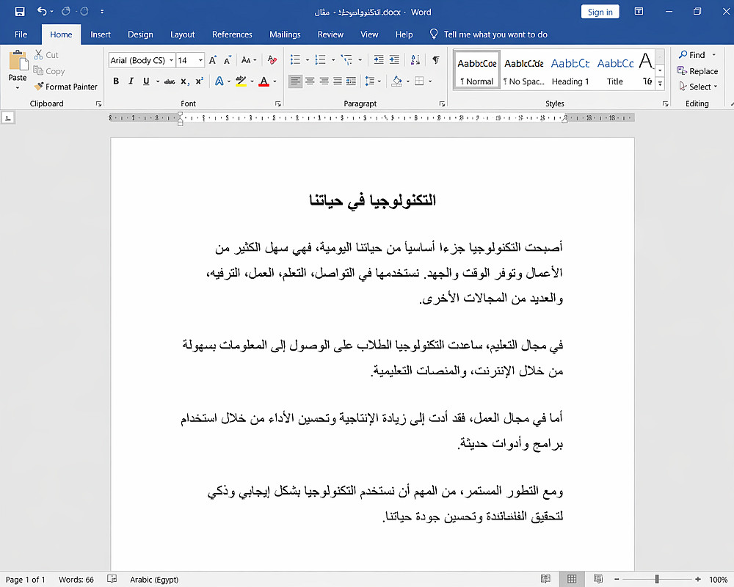This screenshot has width=734, height=587.
Task: Toggle underline formatting
Action: coord(146,81)
